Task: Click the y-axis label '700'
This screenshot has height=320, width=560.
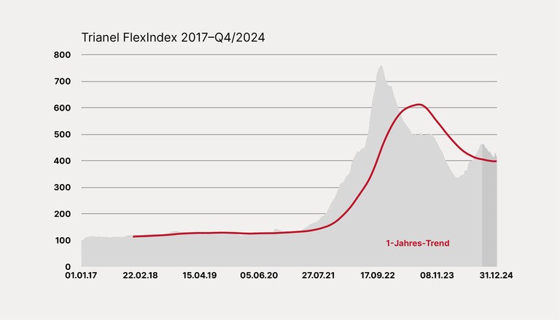Action: 62,81
